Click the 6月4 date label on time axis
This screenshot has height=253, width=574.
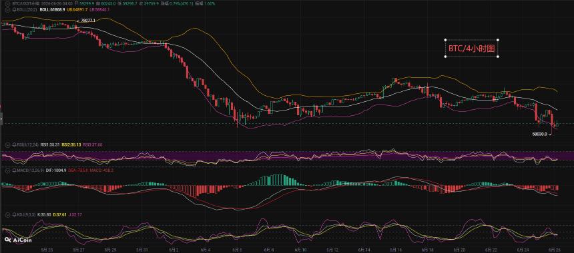click(x=205, y=250)
